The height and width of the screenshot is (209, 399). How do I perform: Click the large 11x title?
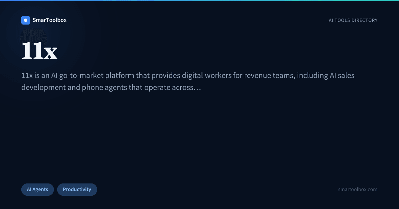click(40, 51)
